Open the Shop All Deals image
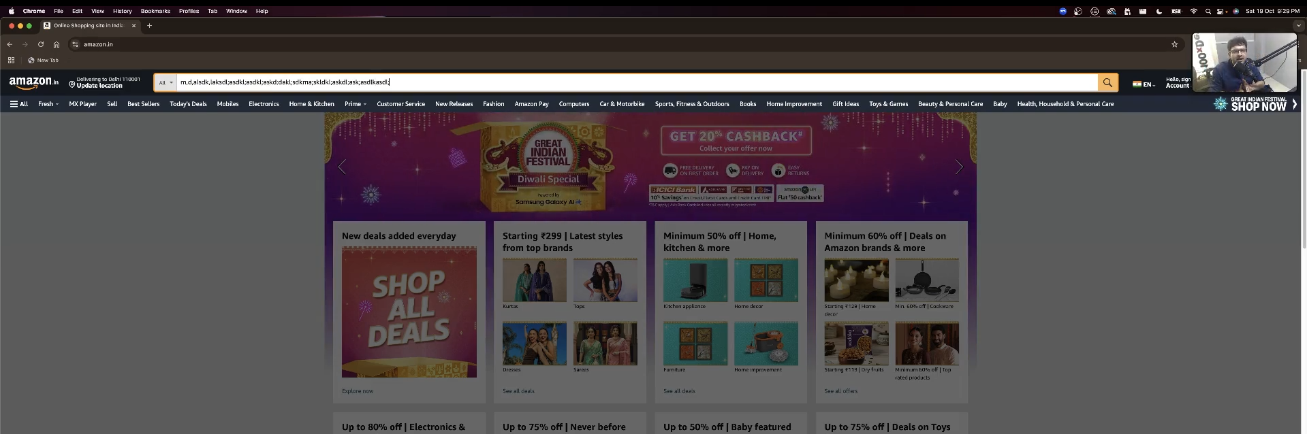 [x=409, y=312]
